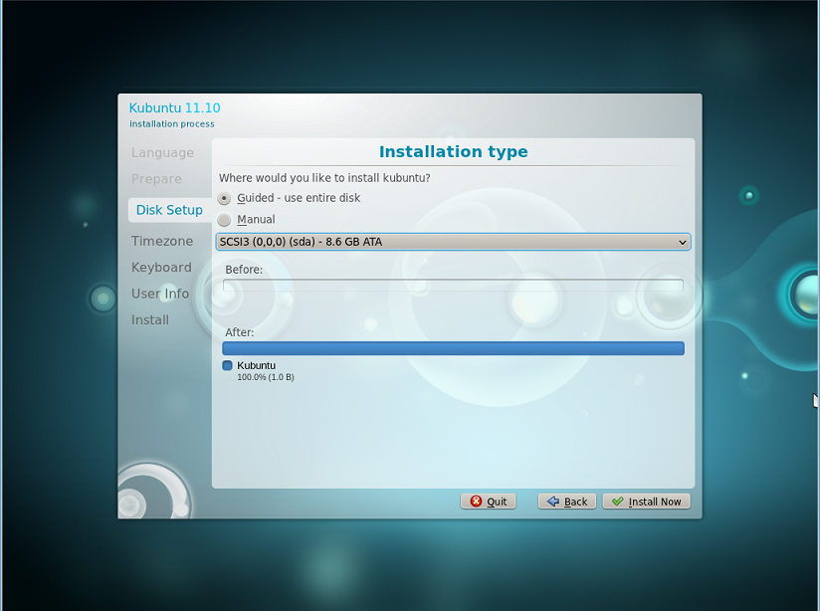Open the Prepare step in sidebar

coord(156,179)
